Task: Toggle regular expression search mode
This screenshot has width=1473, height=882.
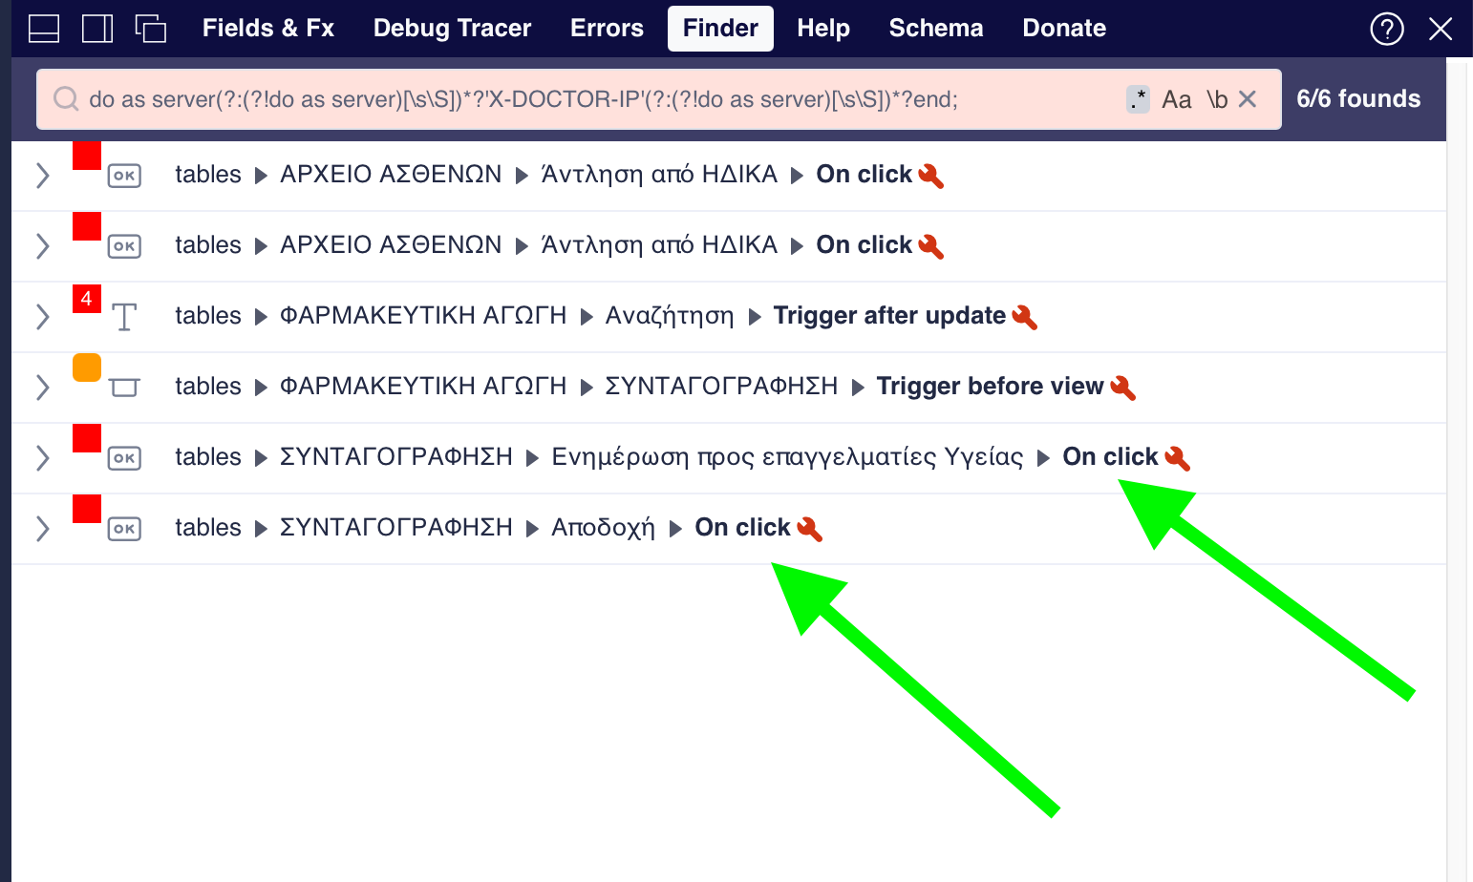Action: click(x=1138, y=99)
